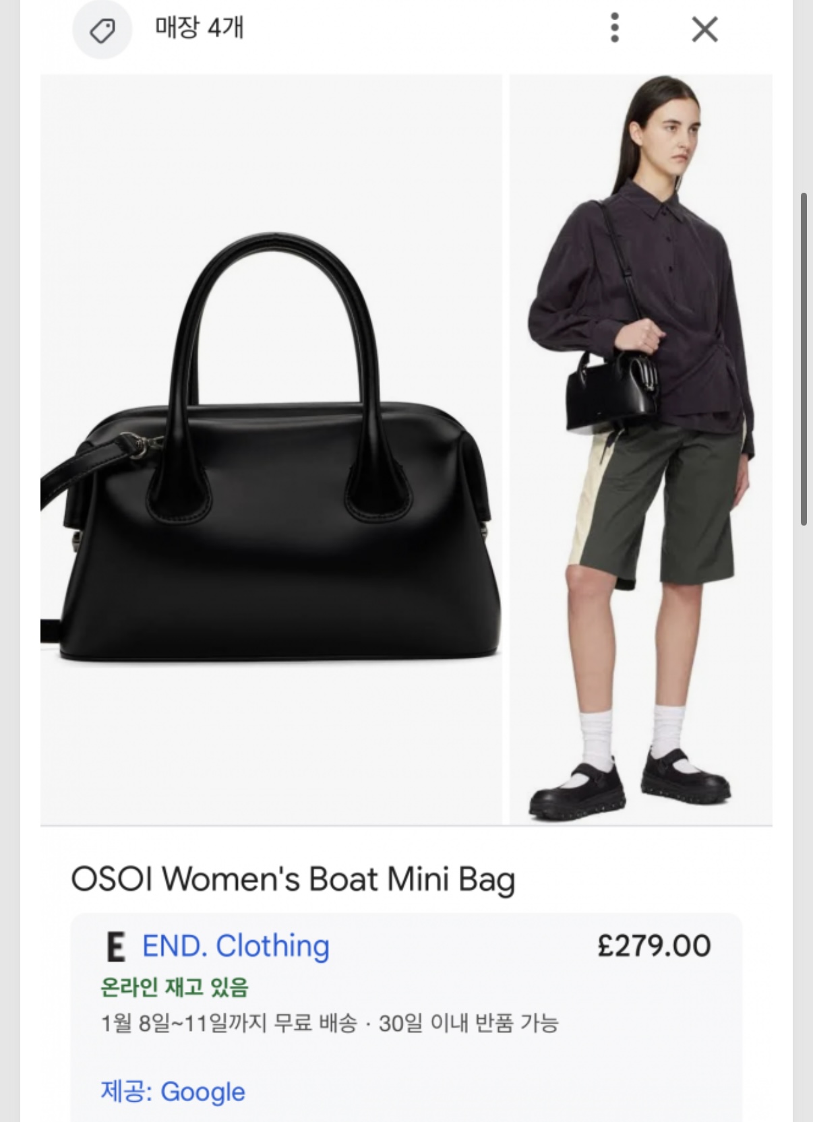This screenshot has height=1122, width=813.
Task: Click the £279.00 price
Action: click(654, 946)
